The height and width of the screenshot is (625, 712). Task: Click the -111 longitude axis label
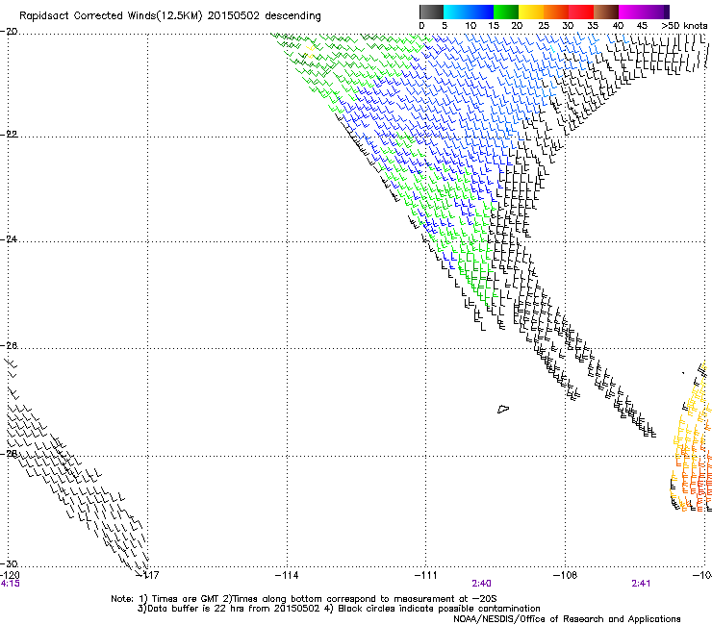426,575
